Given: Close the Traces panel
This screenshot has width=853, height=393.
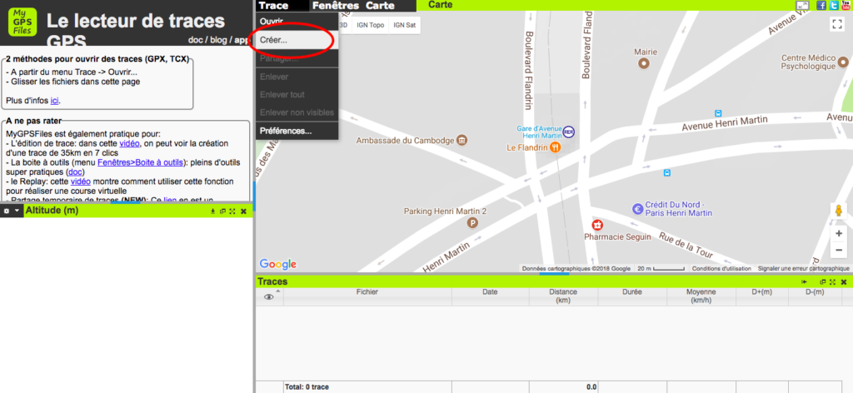Looking at the screenshot, I should [x=844, y=282].
